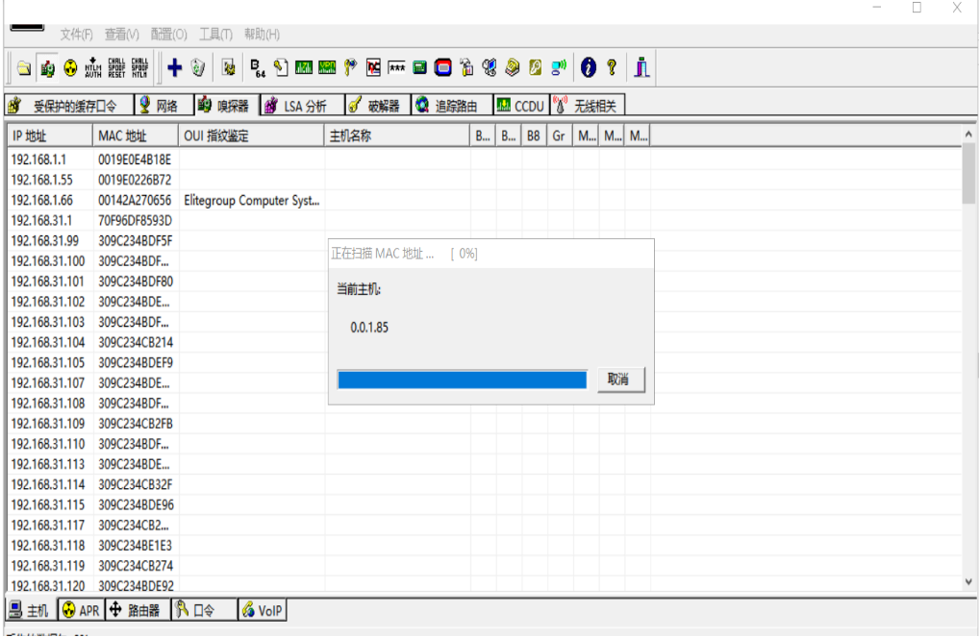Image resolution: width=980 pixels, height=637 pixels.
Task: Switch to the CCDU tab
Action: [x=521, y=106]
